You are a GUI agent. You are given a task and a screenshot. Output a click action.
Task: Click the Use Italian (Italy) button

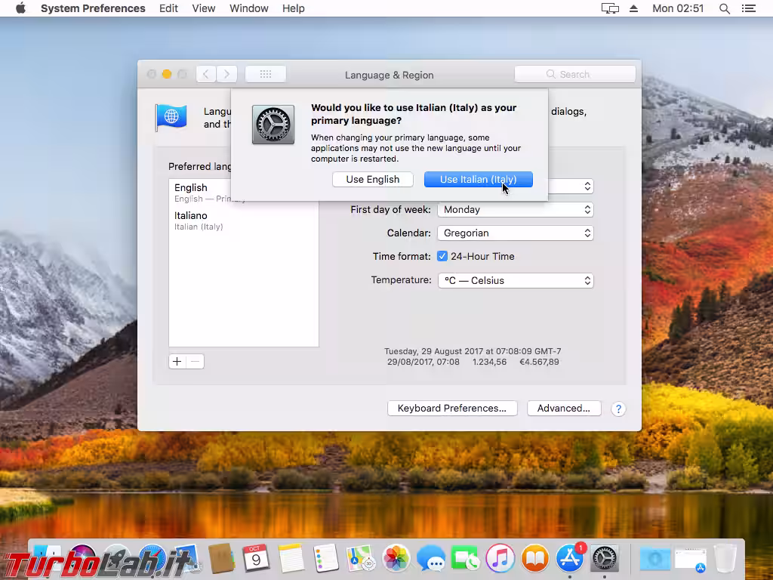point(479,179)
